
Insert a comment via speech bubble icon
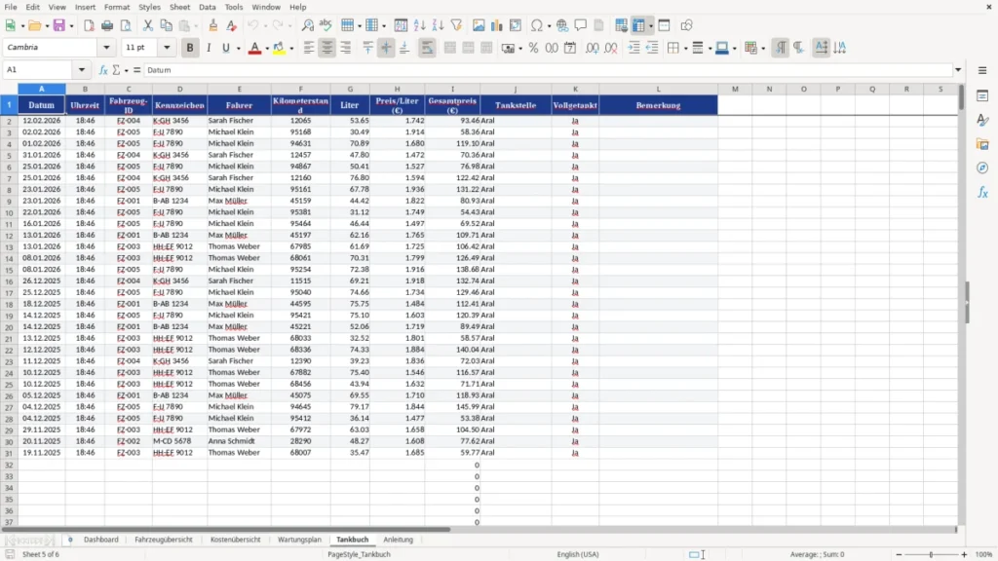(x=581, y=25)
